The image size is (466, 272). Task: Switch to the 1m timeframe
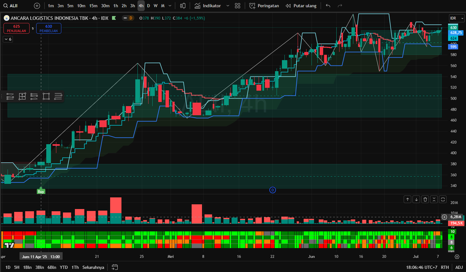pos(51,6)
